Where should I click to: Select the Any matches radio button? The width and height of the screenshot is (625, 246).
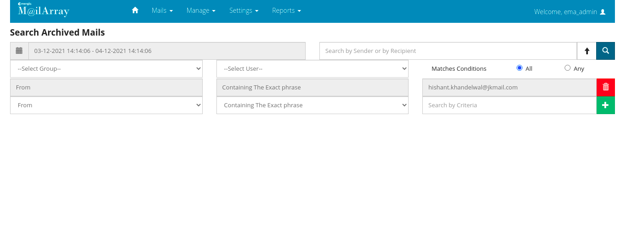point(567,68)
